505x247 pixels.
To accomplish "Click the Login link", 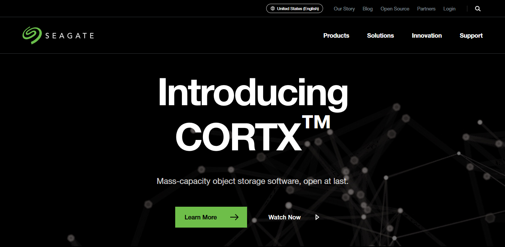I will coord(449,9).
